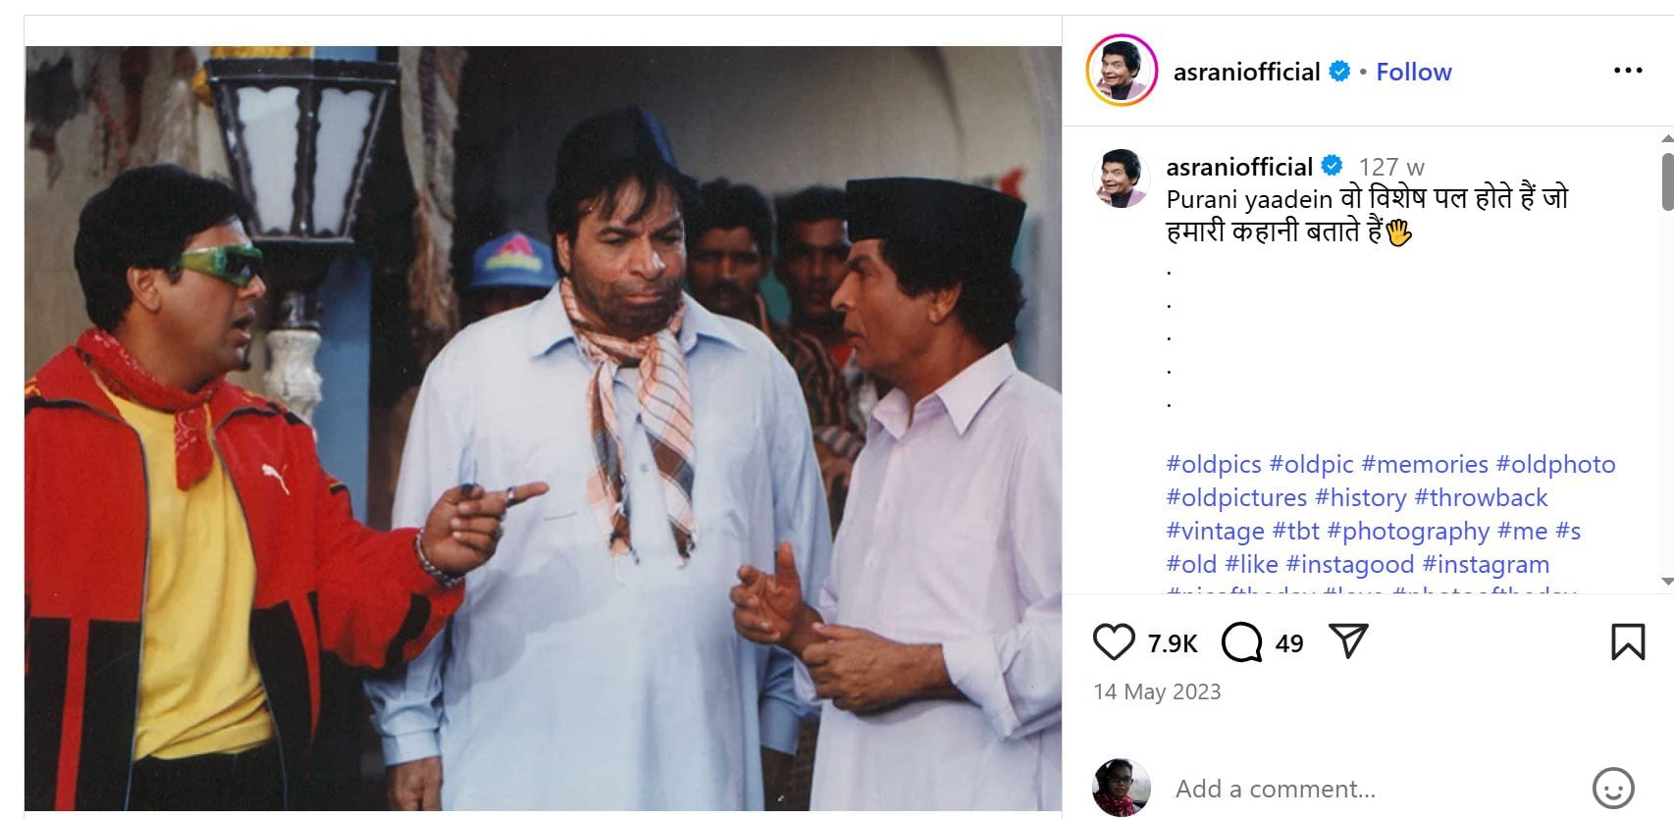
Task: Click the header asraniofficial profile picture
Action: tap(1122, 71)
